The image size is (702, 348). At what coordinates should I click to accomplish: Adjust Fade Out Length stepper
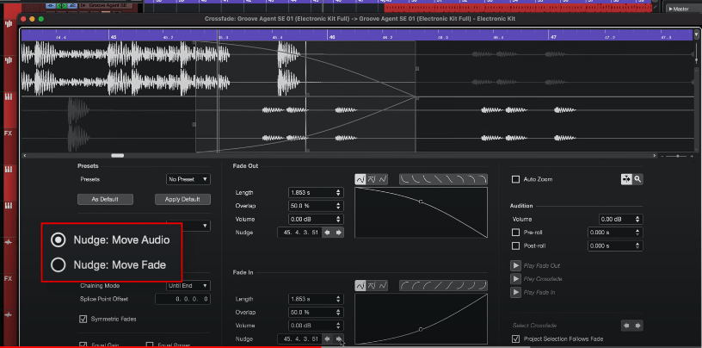[338, 192]
